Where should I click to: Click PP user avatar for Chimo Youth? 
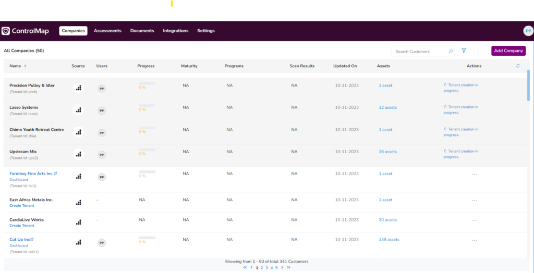tap(102, 133)
